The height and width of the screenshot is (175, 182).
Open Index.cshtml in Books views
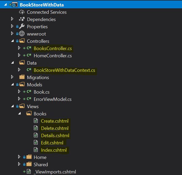[x=54, y=150]
